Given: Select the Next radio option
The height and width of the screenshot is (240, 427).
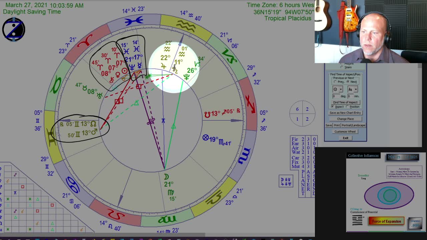Looking at the screenshot, I should tap(348, 82).
